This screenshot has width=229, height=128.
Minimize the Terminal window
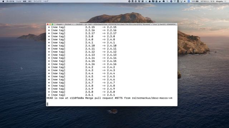coord(50,25)
